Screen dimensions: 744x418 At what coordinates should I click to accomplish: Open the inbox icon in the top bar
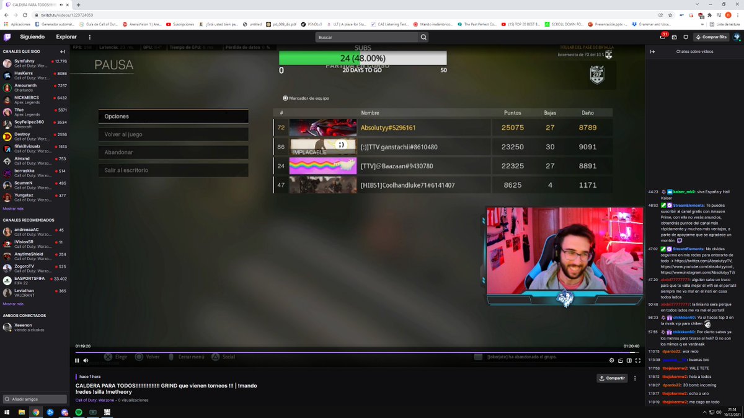[674, 37]
